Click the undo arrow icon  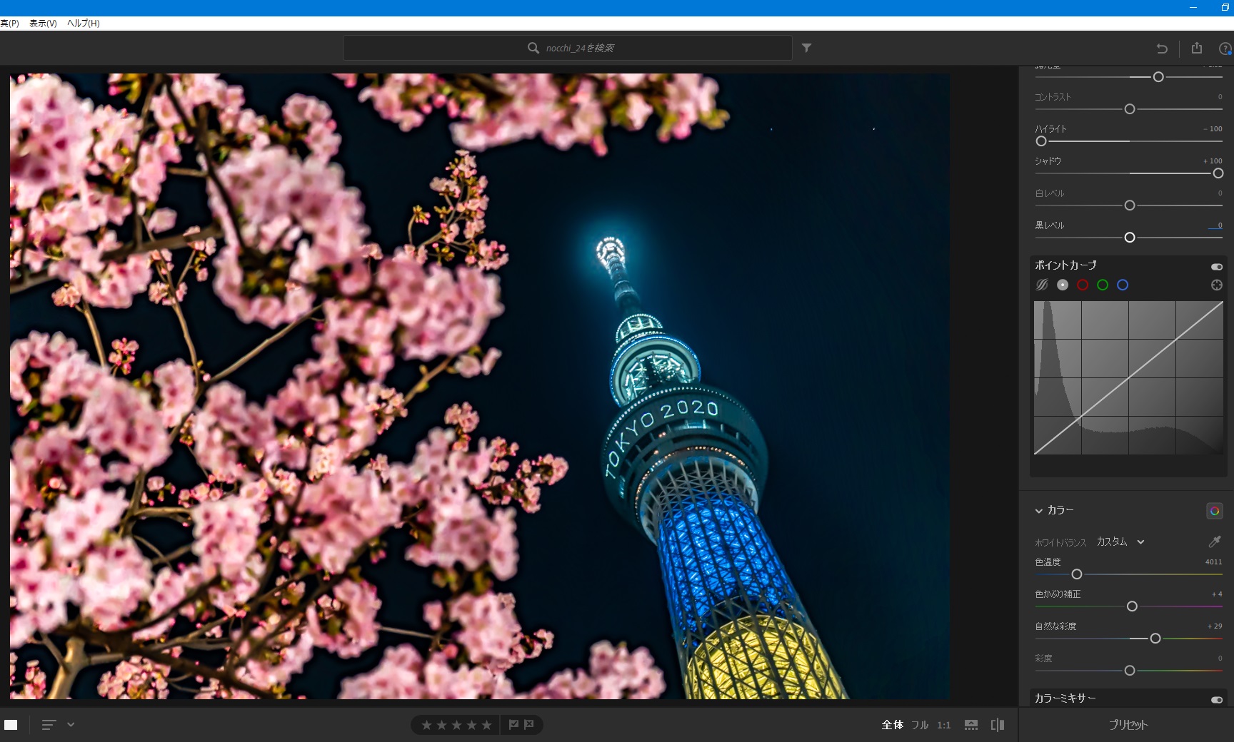coord(1162,49)
